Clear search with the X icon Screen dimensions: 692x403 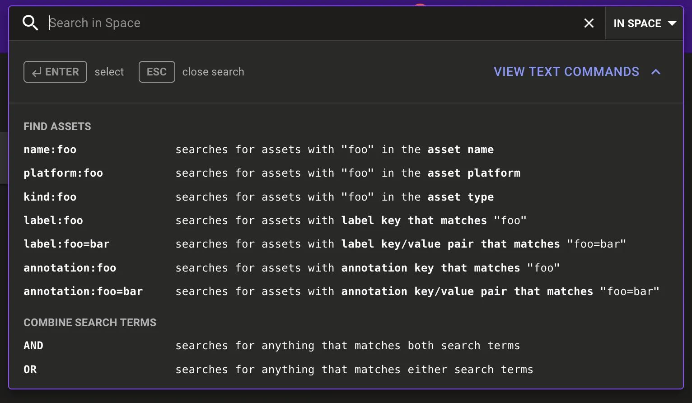point(589,23)
